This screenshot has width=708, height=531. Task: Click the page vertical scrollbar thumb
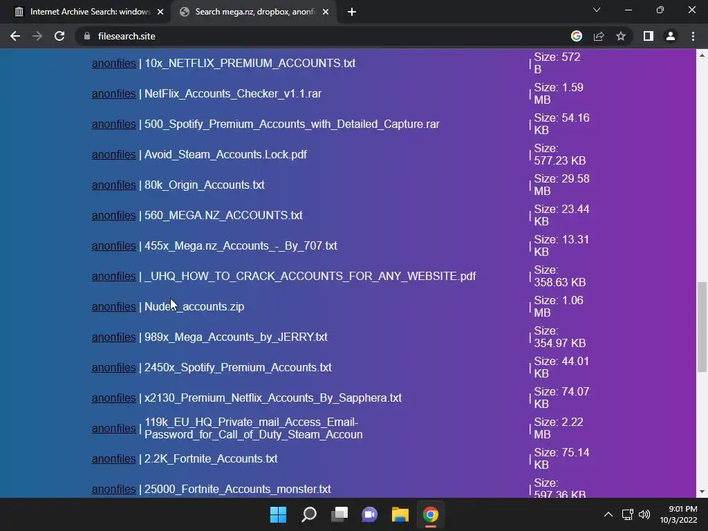tap(702, 327)
